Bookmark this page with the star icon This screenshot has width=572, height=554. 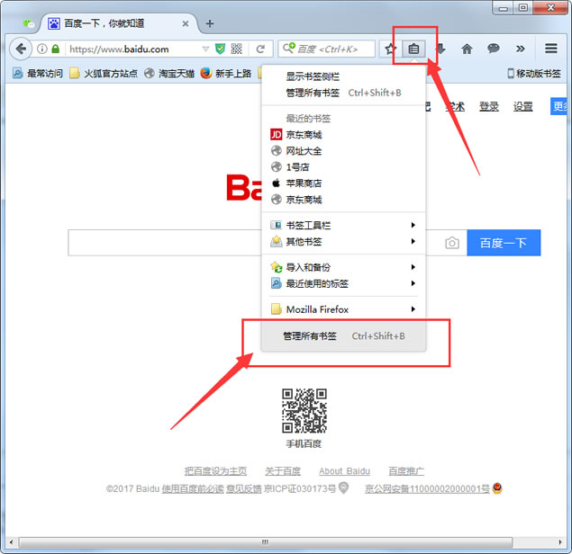coord(390,49)
